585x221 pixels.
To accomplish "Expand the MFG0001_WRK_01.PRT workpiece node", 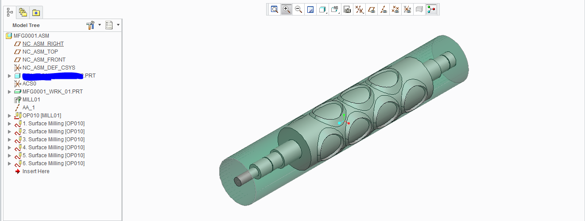I will (9, 92).
